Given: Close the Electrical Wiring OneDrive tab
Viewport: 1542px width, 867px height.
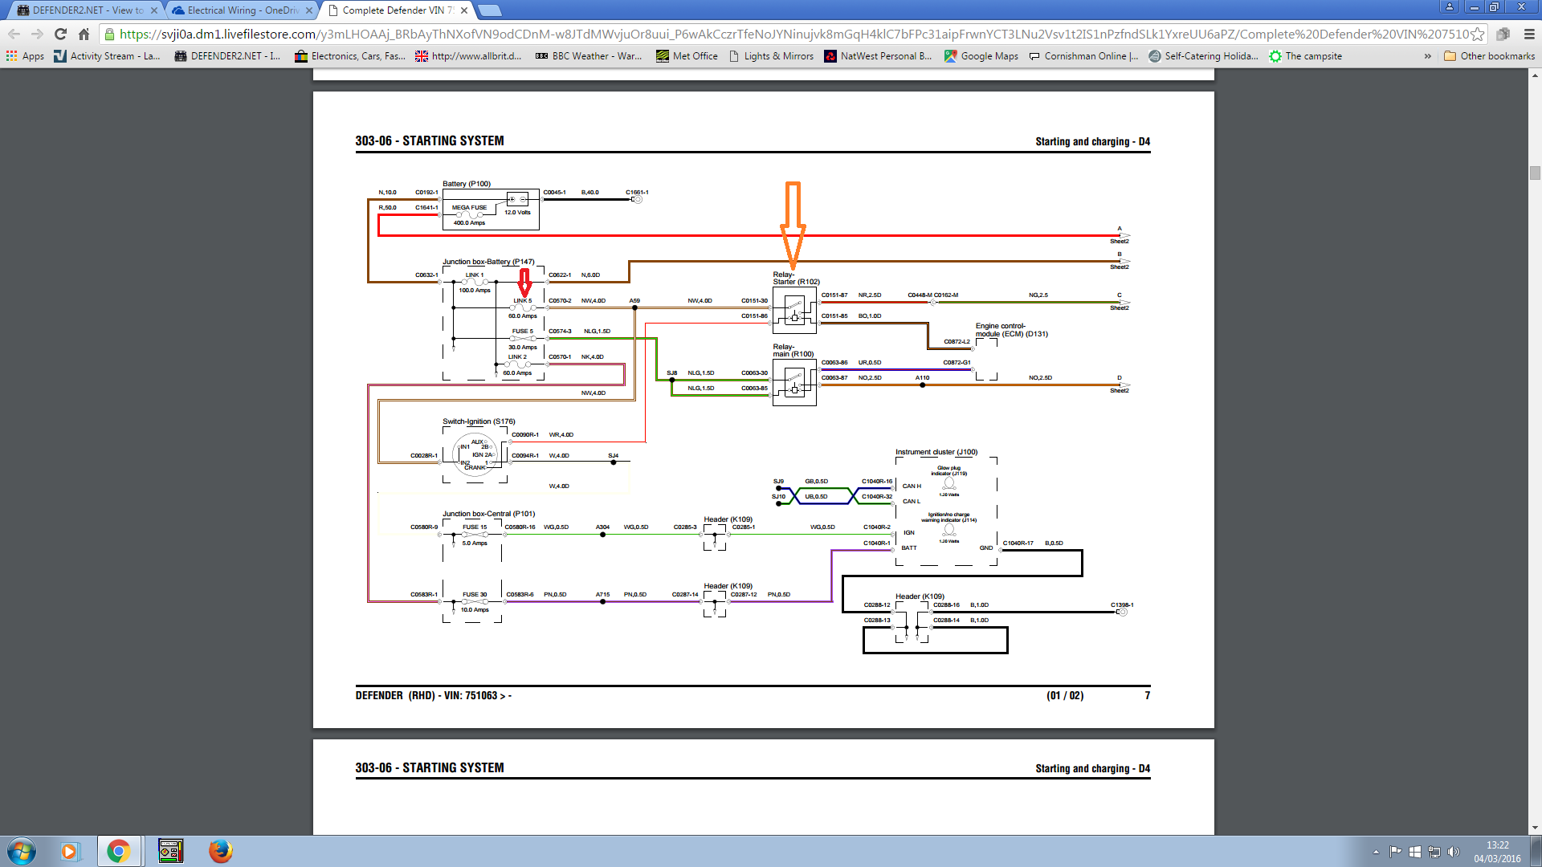Looking at the screenshot, I should (309, 10).
